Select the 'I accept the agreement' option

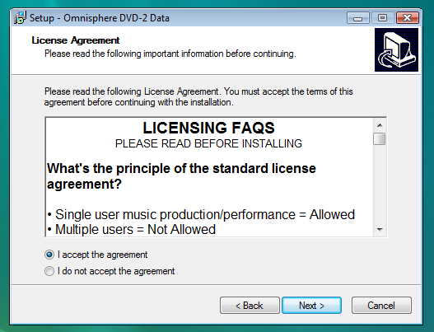pos(49,255)
